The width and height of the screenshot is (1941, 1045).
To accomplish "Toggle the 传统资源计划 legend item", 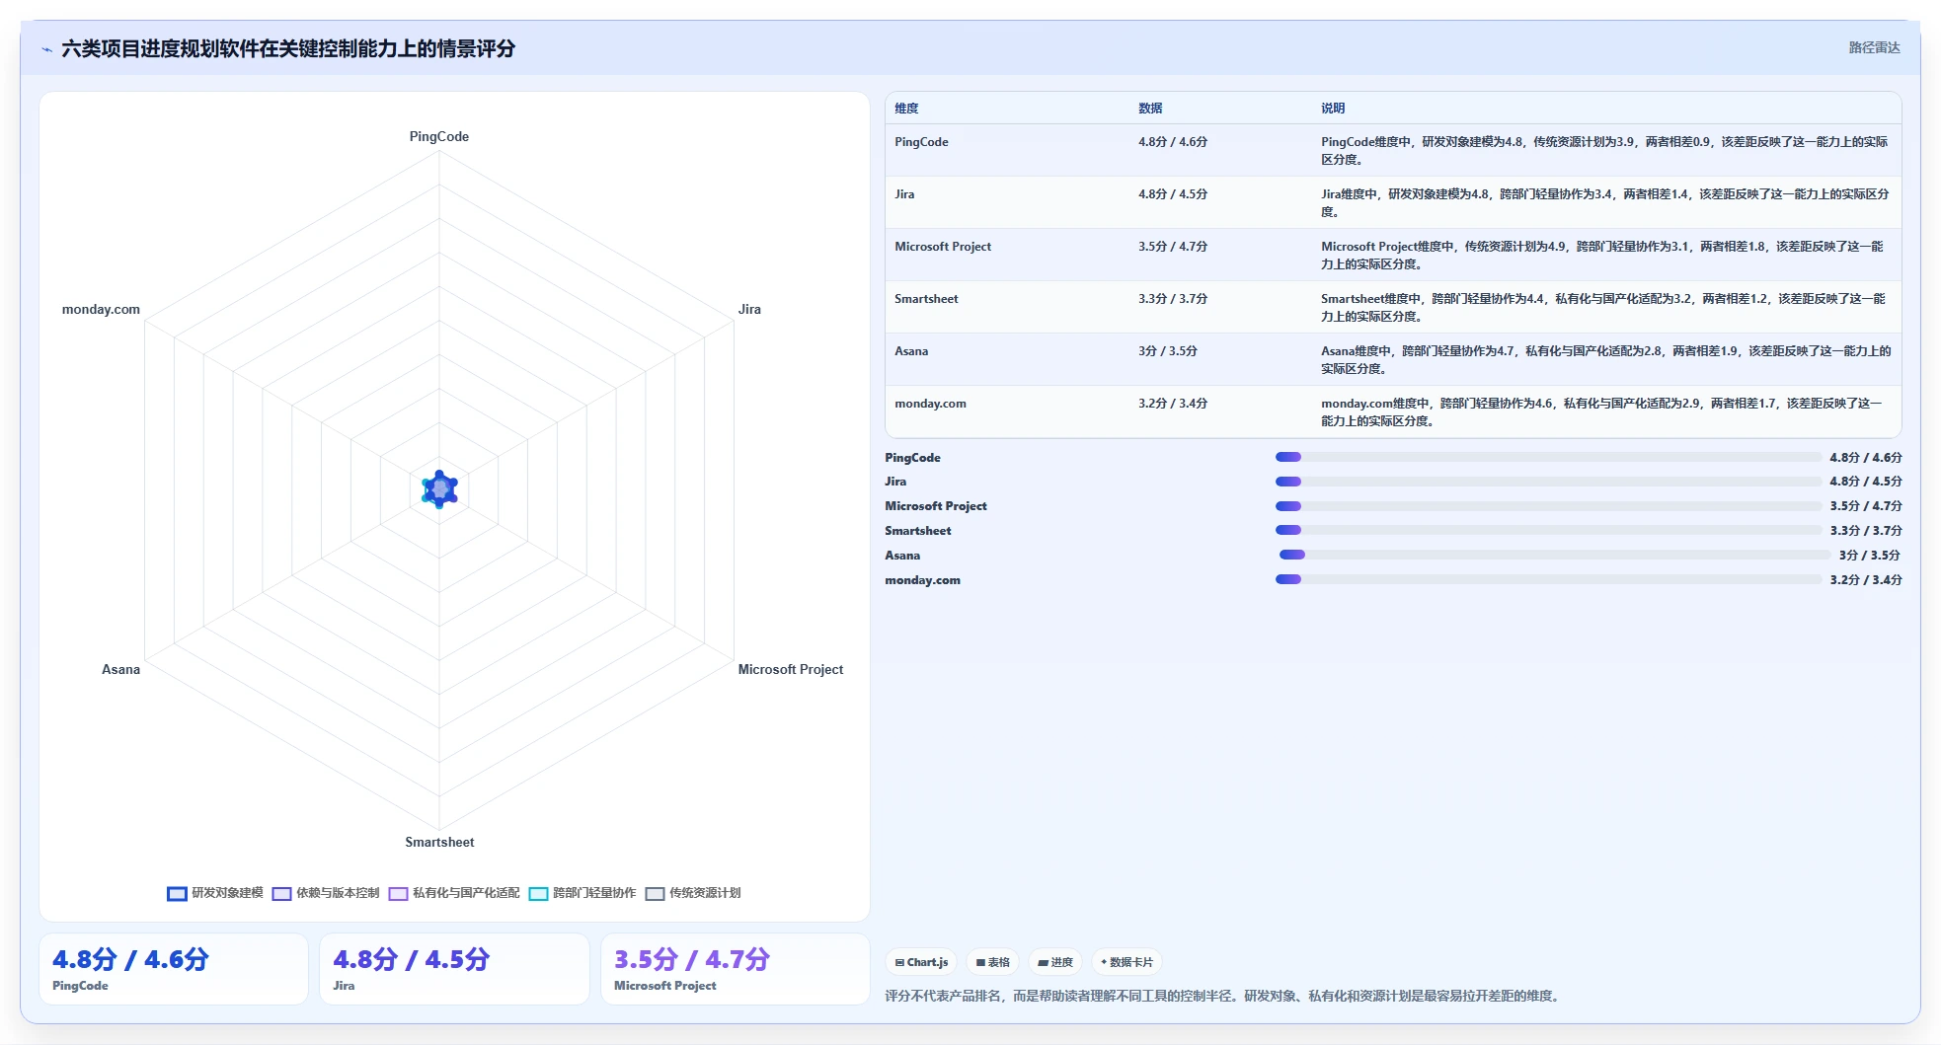I will point(693,893).
